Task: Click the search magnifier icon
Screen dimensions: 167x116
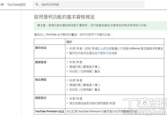Action: tap(37, 4)
